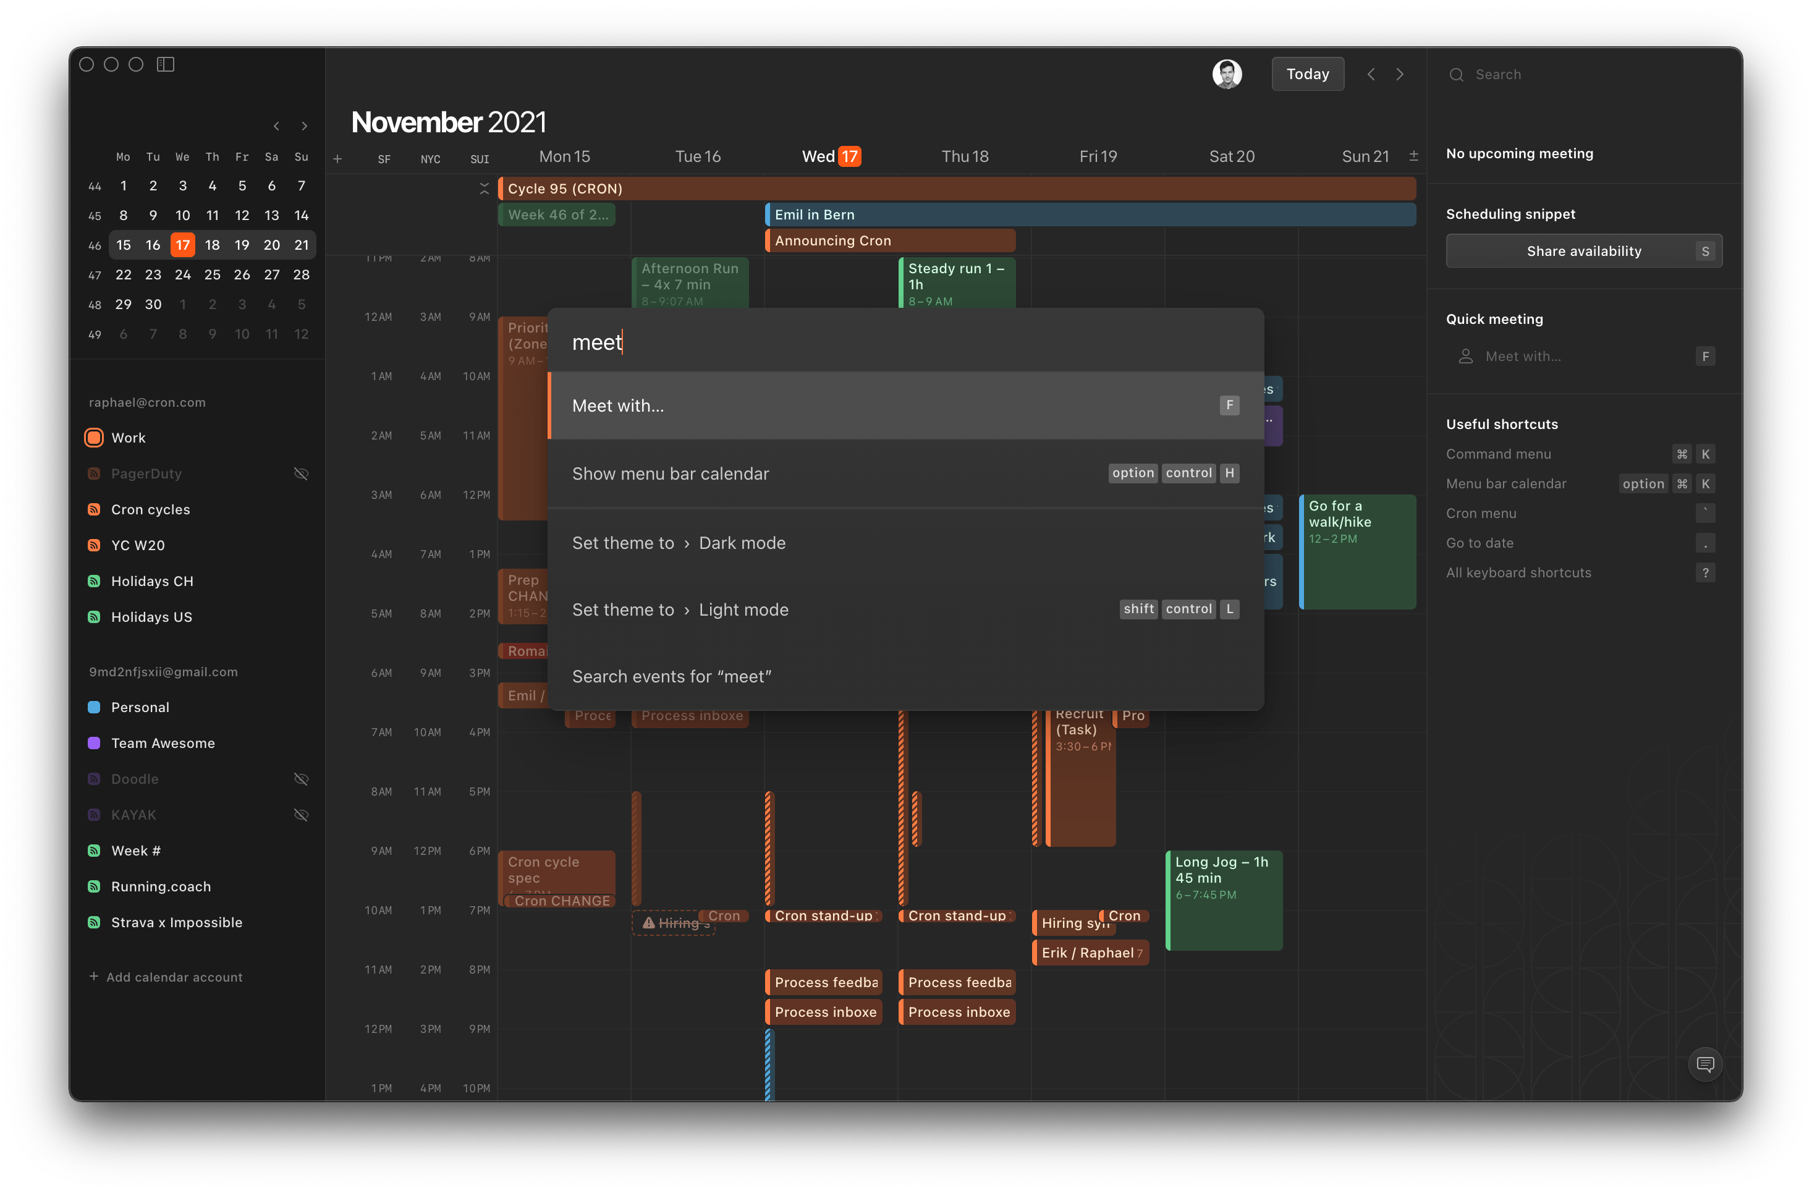Toggle the orange Work calendar swatch
This screenshot has height=1193, width=1812.
[x=95, y=438]
